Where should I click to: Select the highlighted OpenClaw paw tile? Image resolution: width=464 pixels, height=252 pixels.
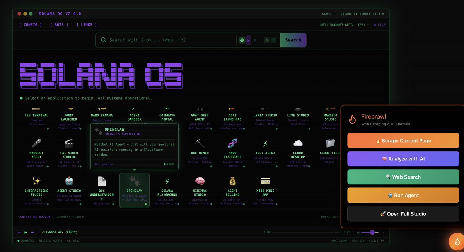135,190
